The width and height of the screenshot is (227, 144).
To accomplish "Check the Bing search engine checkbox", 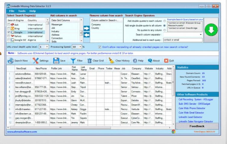I will tap(9, 28).
